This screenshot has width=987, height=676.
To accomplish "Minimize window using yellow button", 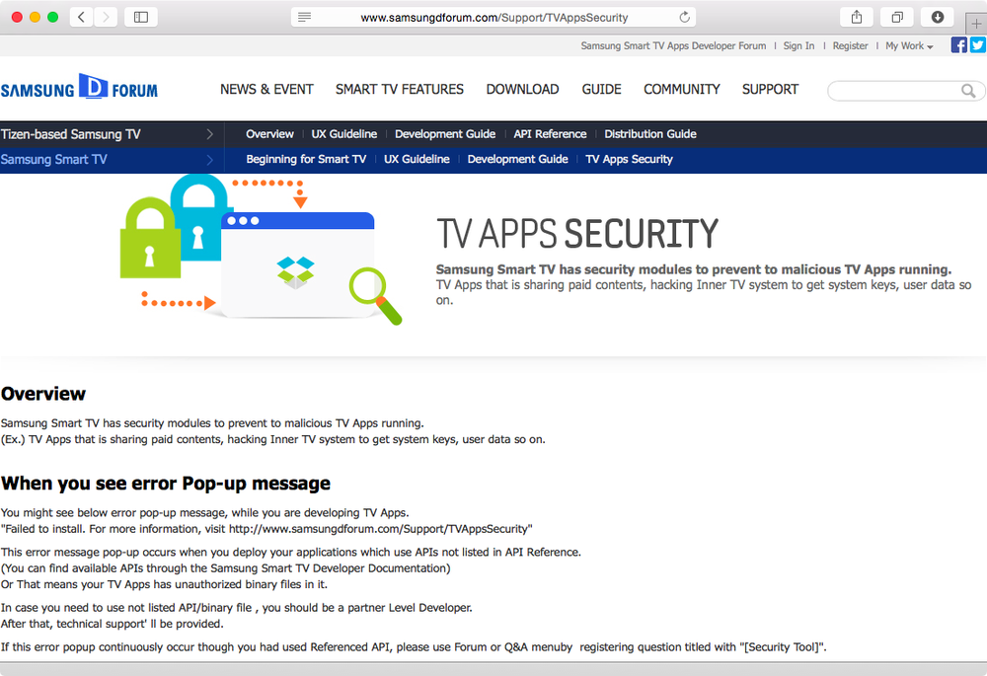I will 36,17.
